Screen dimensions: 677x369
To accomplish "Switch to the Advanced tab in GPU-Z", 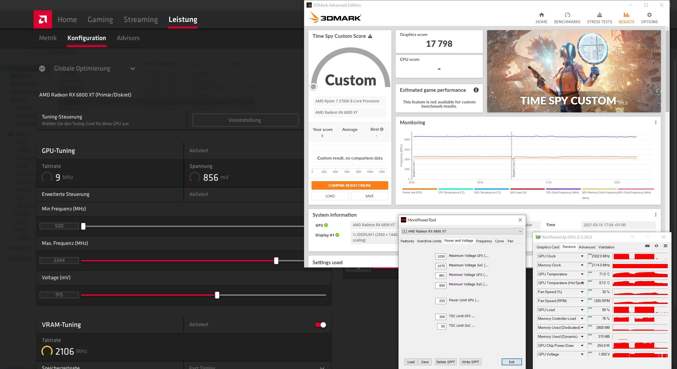I will (x=587, y=247).
